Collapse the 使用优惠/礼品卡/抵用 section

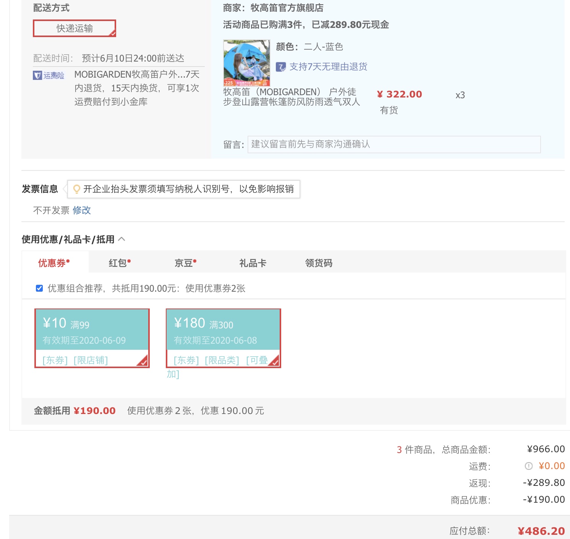pyautogui.click(x=121, y=239)
